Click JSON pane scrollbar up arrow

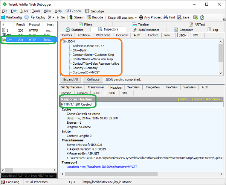(220, 42)
